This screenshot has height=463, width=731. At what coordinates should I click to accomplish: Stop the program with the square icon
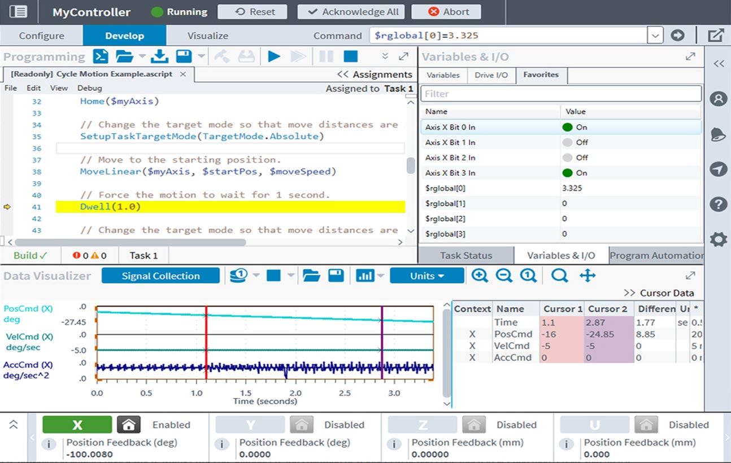point(351,56)
